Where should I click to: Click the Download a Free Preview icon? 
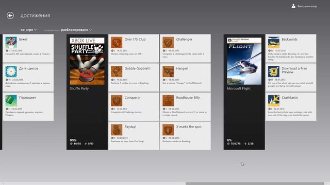tap(274, 72)
